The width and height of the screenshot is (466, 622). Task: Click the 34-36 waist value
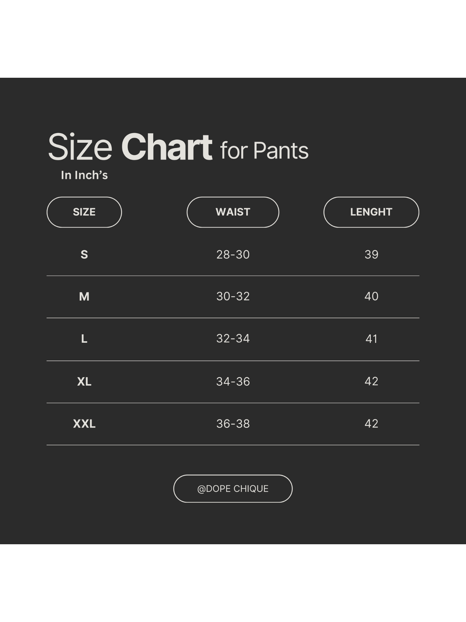pyautogui.click(x=233, y=381)
